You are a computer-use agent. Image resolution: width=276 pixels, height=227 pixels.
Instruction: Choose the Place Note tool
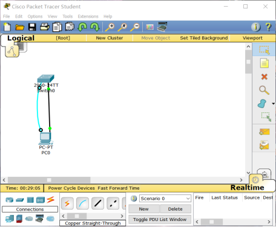pos(264,63)
